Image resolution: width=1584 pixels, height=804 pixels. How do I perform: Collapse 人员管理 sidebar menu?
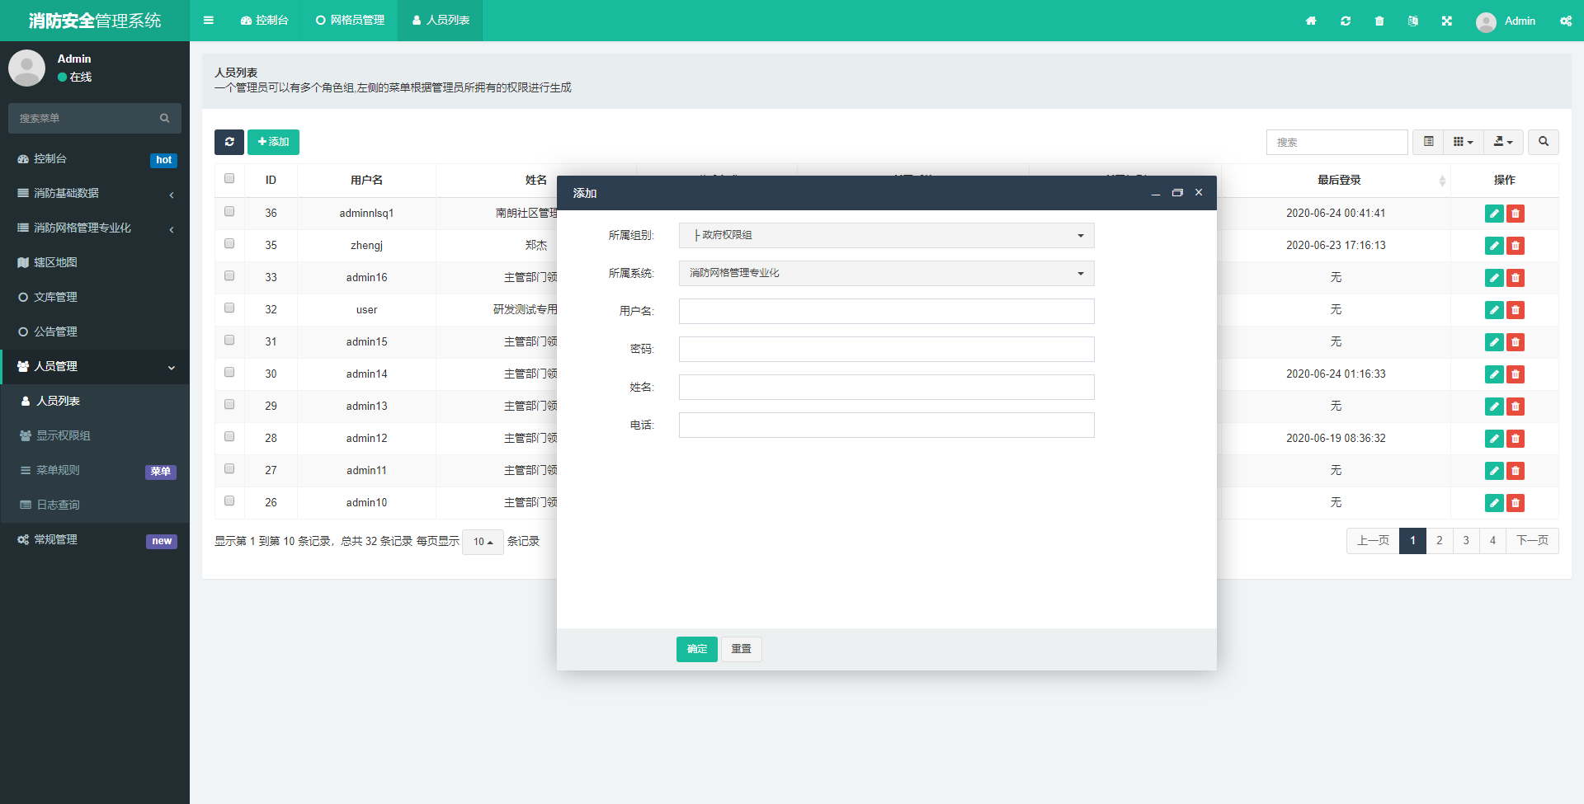click(95, 366)
